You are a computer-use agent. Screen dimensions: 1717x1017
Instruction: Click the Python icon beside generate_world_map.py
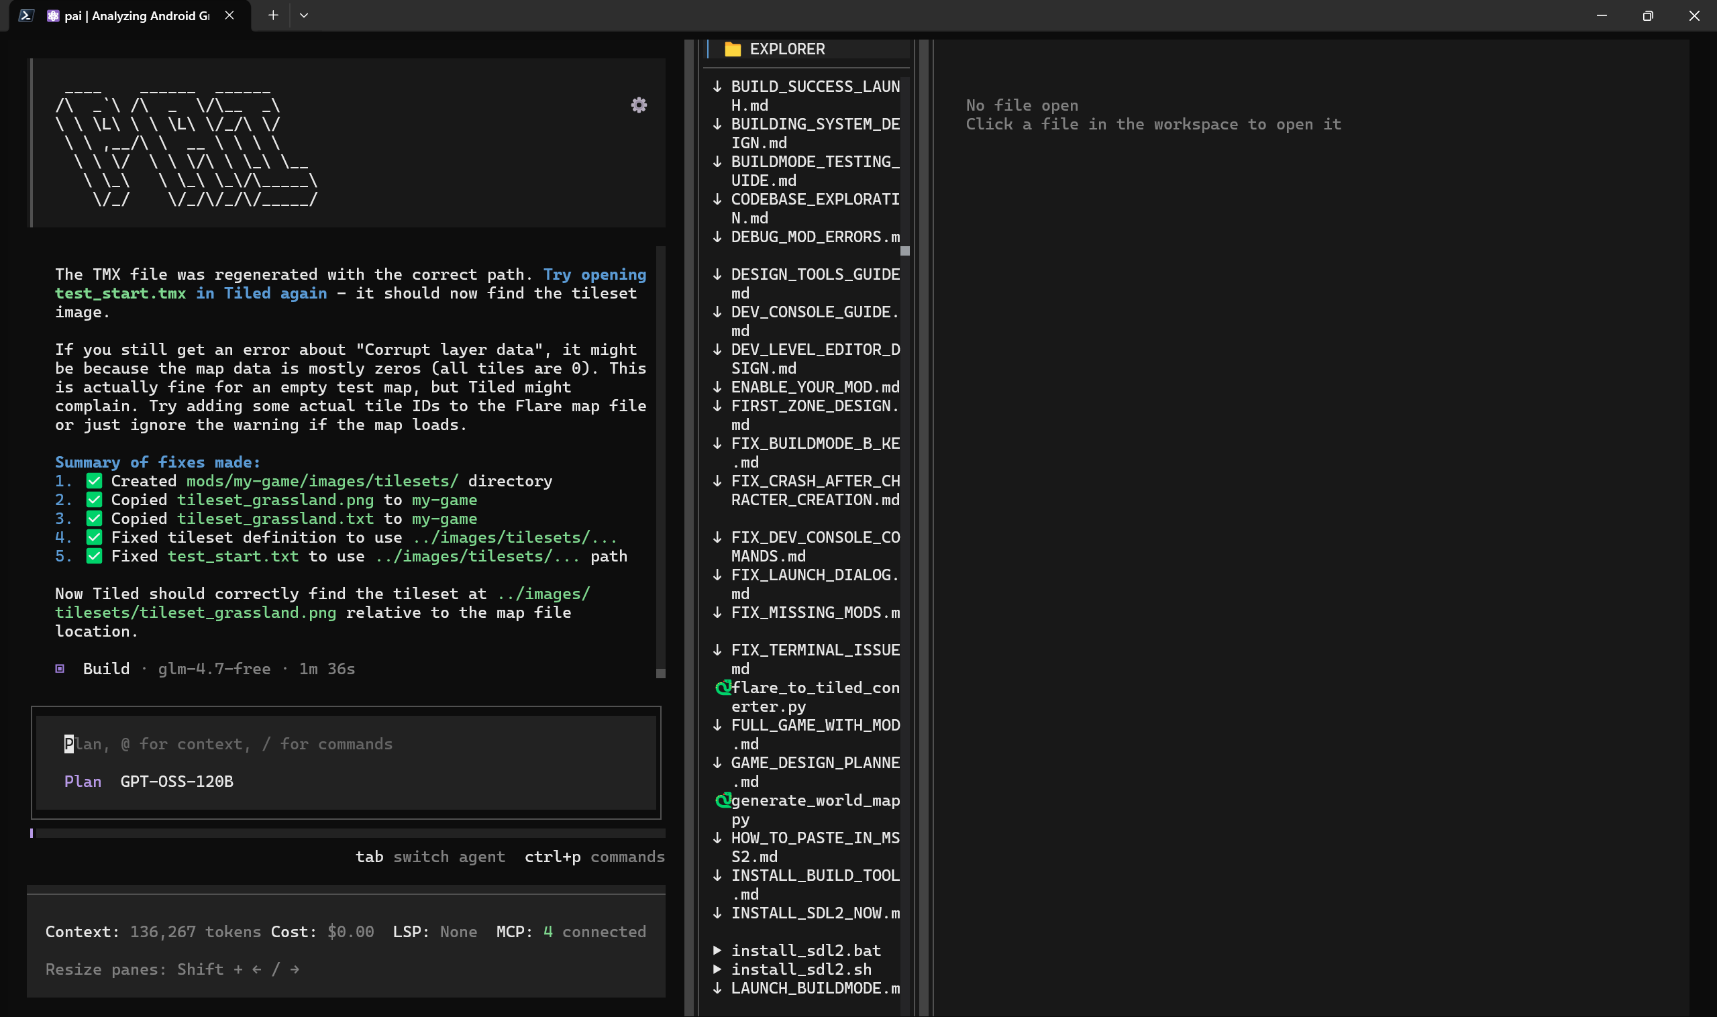click(723, 800)
